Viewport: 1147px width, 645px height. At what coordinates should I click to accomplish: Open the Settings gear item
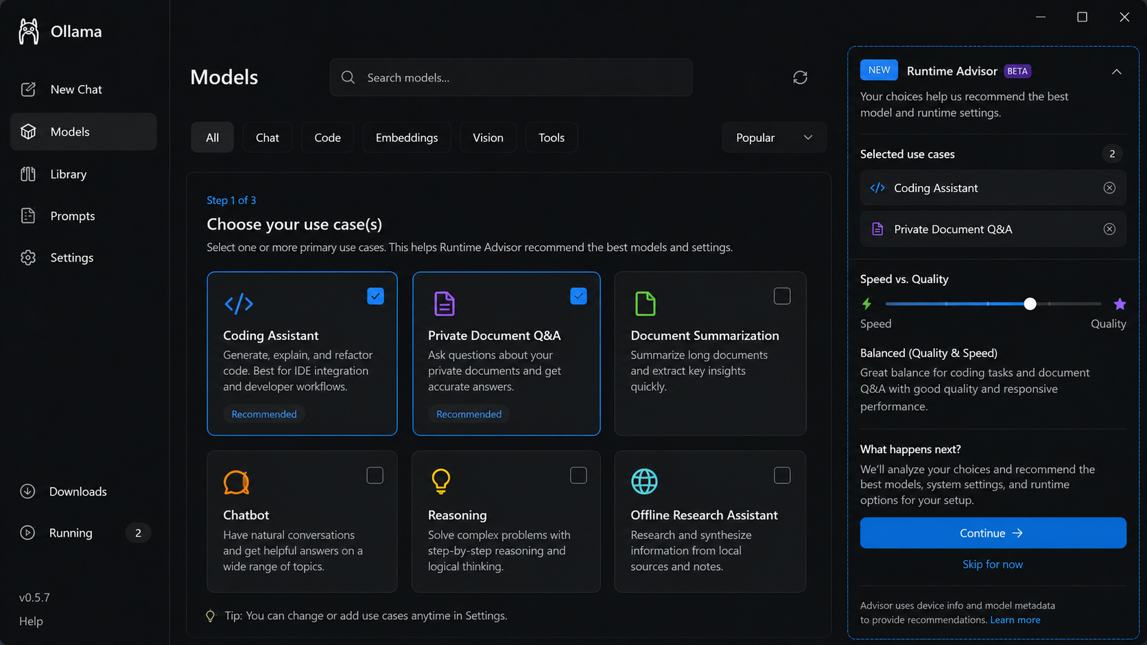pyautogui.click(x=83, y=258)
